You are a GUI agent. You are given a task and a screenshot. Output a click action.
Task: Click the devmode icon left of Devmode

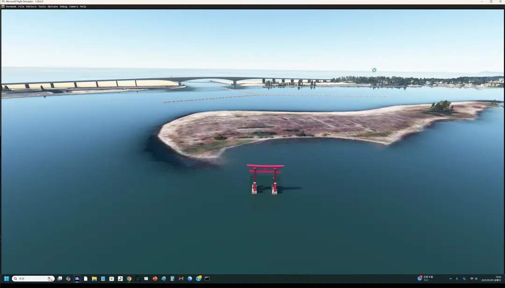[x=3, y=7]
